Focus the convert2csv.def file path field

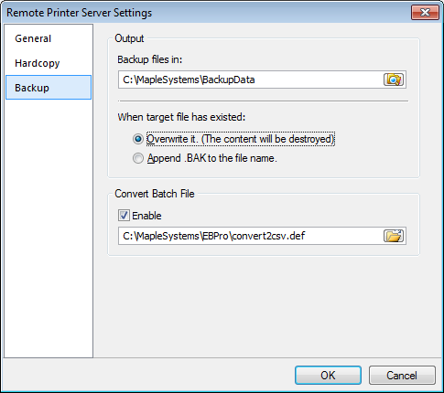coord(250,236)
